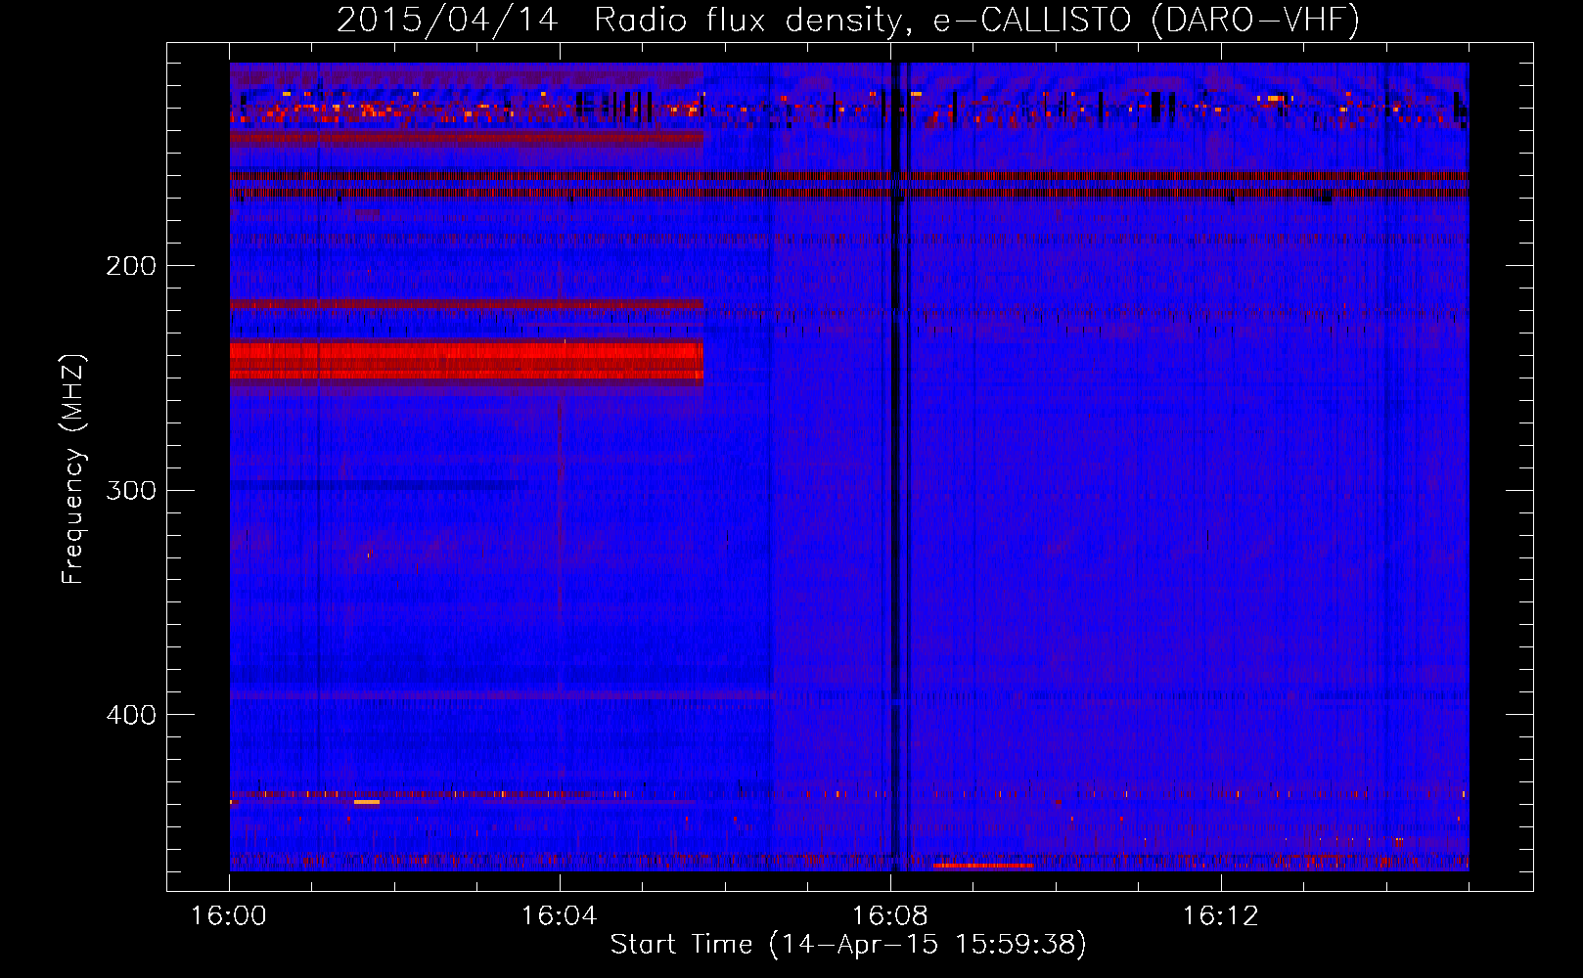Click the "16:00" time tick label

pyautogui.click(x=229, y=915)
